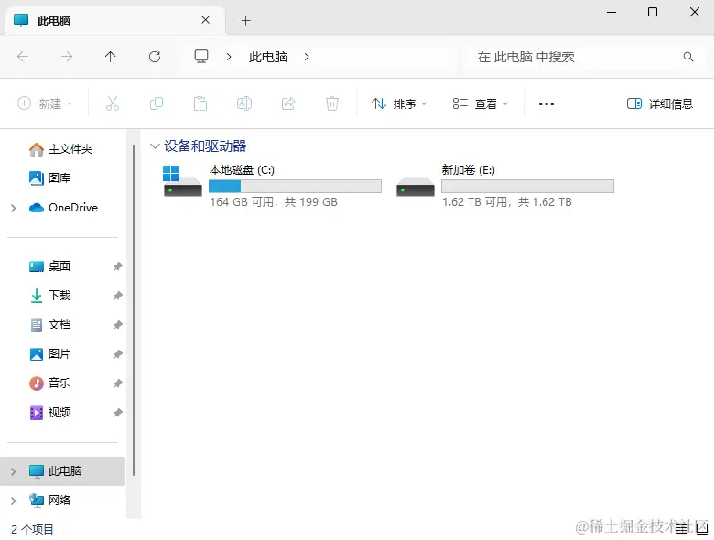The height and width of the screenshot is (540, 714).
Task: Open the 查看 view dropdown
Action: (x=481, y=103)
